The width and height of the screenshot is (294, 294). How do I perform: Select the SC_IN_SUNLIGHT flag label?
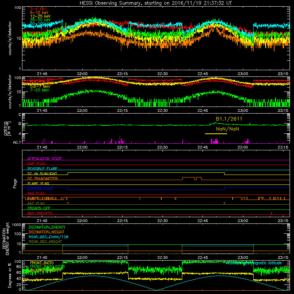[42, 173]
